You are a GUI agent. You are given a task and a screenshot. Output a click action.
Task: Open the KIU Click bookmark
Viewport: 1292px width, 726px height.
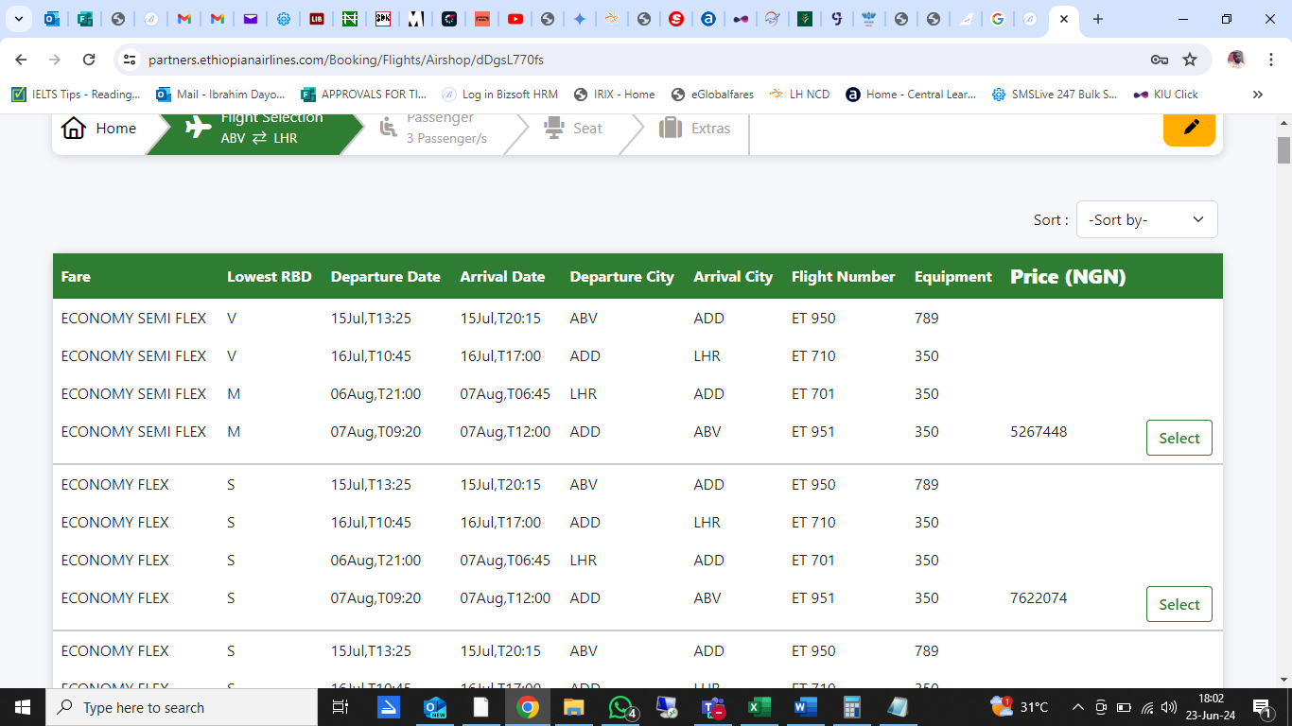pyautogui.click(x=1165, y=95)
